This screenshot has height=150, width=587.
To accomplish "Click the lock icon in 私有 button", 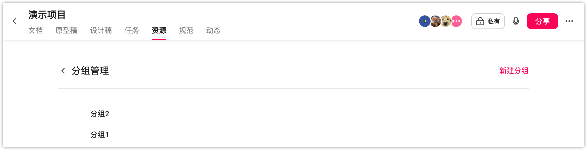I will click(480, 21).
